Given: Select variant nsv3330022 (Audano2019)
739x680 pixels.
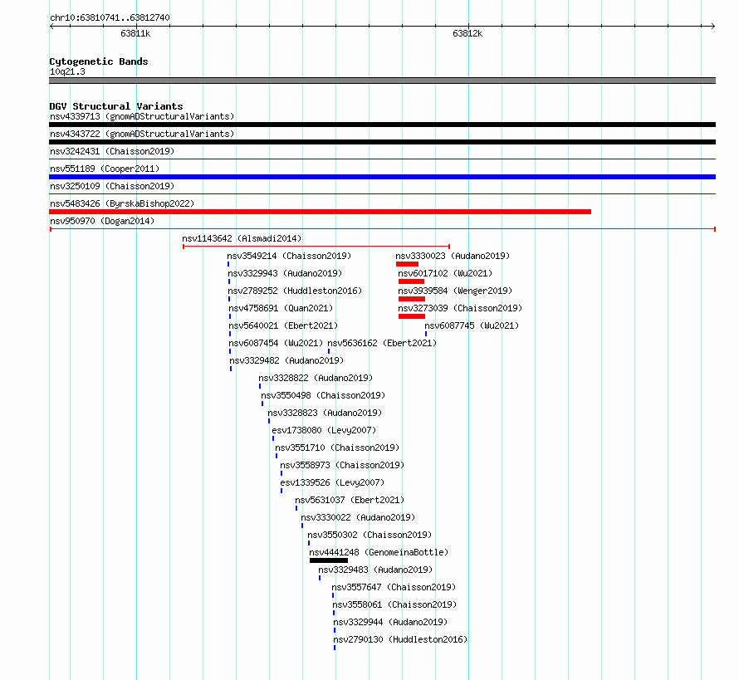Looking at the screenshot, I should click(358, 517).
